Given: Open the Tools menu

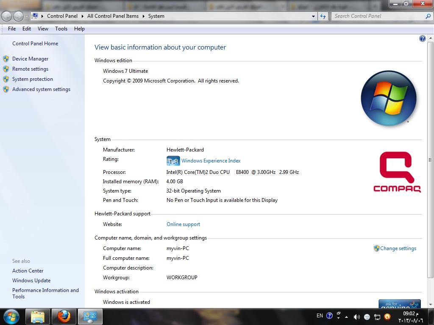Looking at the screenshot, I should (61, 29).
